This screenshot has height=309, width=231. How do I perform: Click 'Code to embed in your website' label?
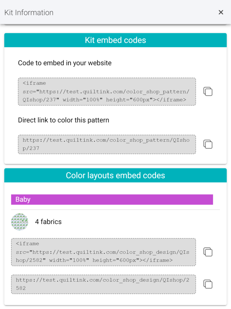[x=65, y=63]
